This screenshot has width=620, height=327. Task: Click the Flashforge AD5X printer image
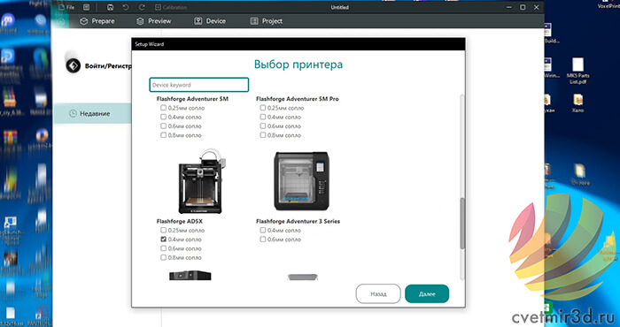coord(202,181)
